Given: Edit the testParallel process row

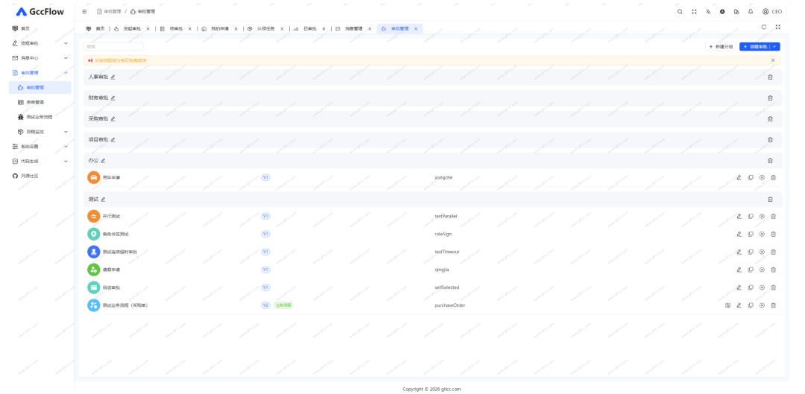Looking at the screenshot, I should [x=739, y=216].
